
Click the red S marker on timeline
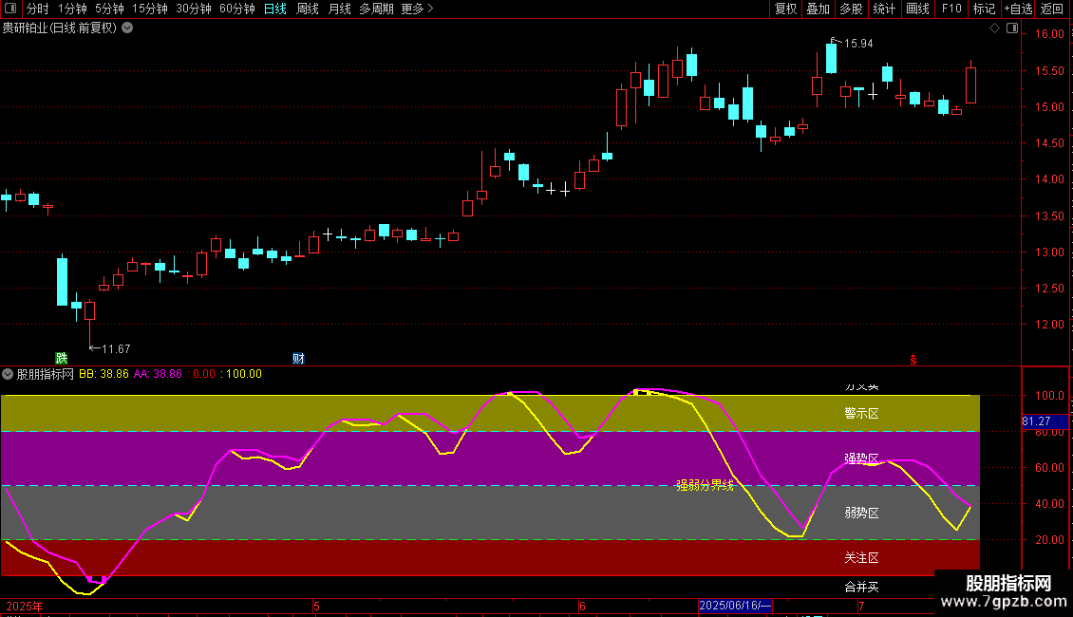[913, 360]
